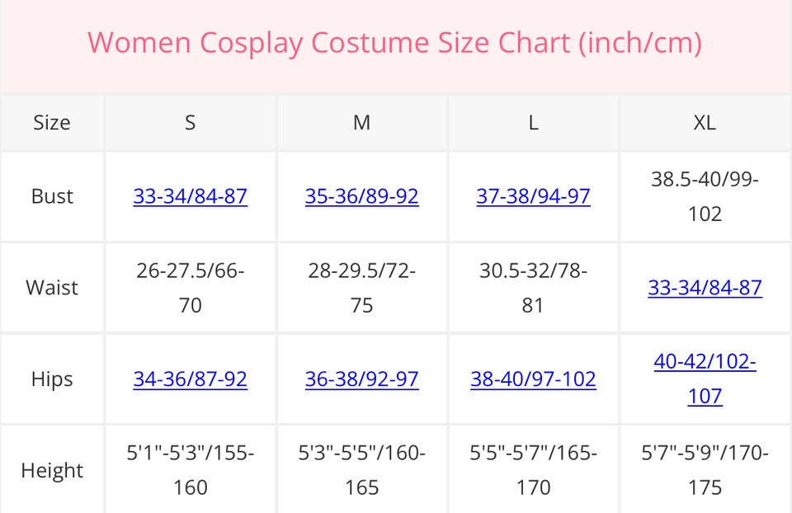Click the XL waist link 33-34/84-87
The height and width of the screenshot is (513, 792).
coord(705,287)
